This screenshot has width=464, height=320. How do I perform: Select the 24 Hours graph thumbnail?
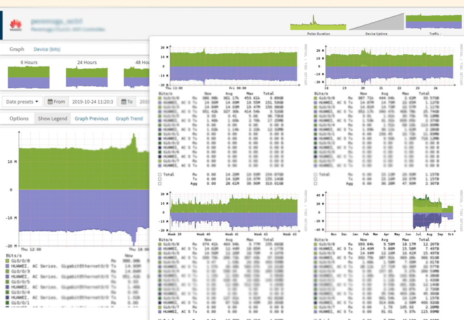(x=87, y=78)
